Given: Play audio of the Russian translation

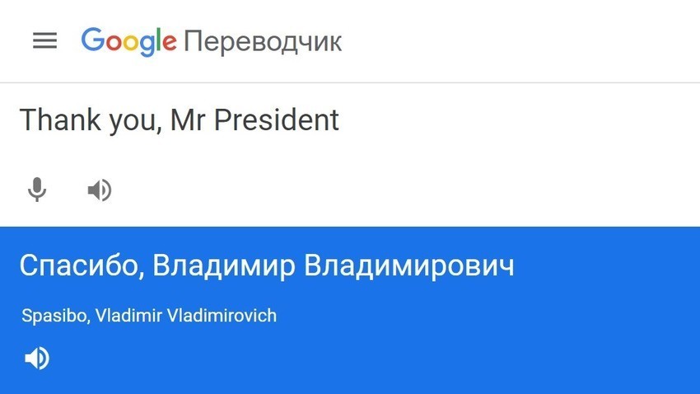Looking at the screenshot, I should (37, 359).
